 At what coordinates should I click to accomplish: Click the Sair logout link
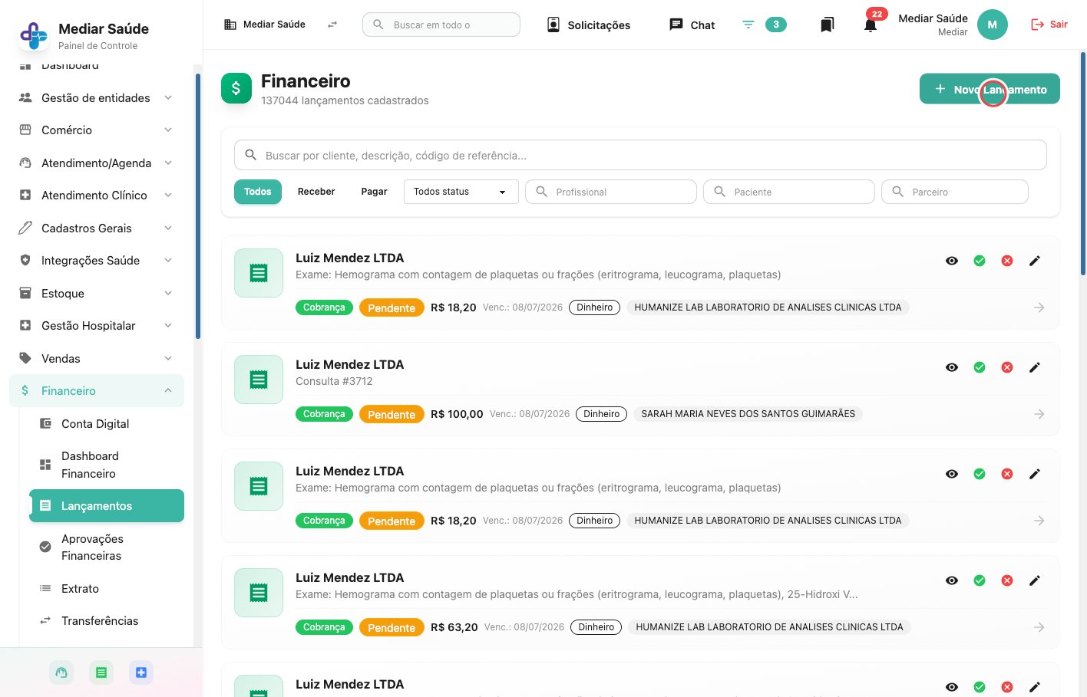[x=1049, y=25]
